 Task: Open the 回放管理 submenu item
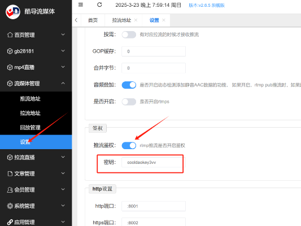[36, 128]
